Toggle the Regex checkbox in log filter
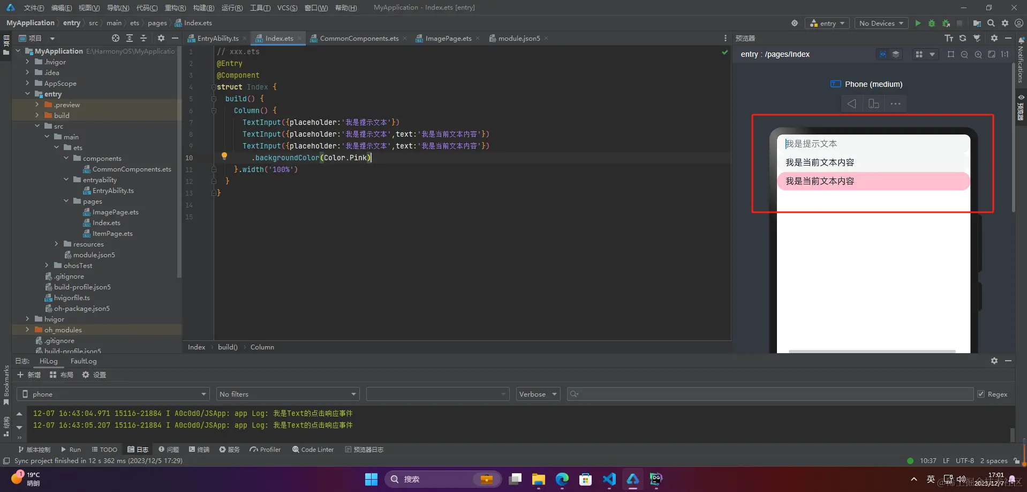1027x492 pixels. pos(981,394)
